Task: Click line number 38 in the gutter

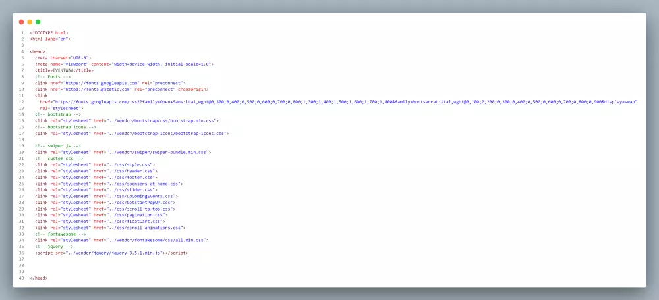Action: tap(22, 266)
